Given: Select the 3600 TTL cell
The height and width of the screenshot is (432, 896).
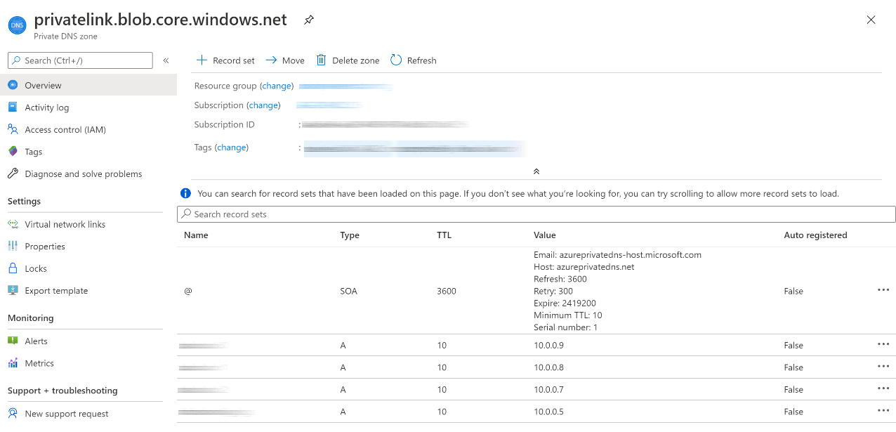Looking at the screenshot, I should pos(446,291).
